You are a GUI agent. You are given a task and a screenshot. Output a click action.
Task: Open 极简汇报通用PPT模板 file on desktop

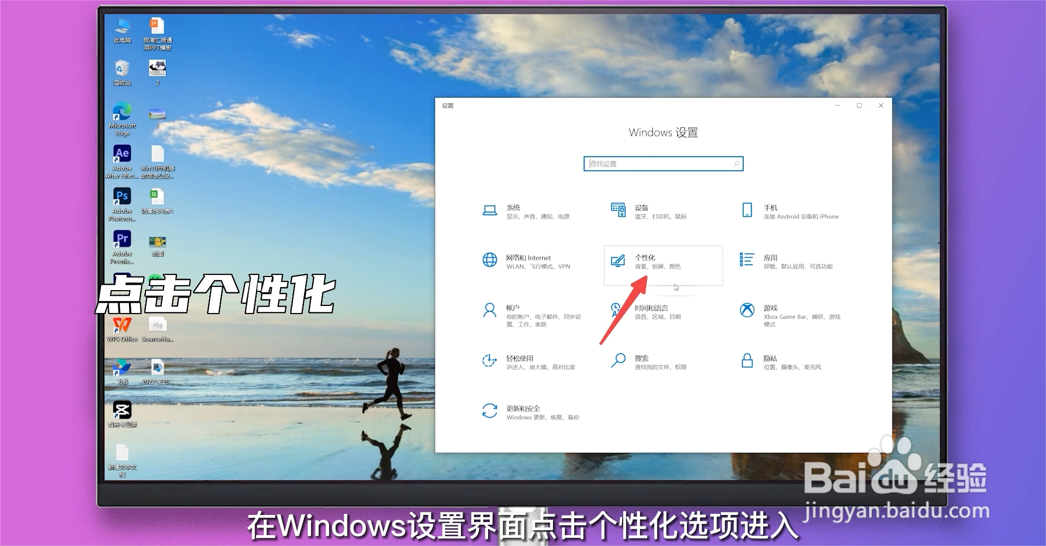(x=157, y=34)
